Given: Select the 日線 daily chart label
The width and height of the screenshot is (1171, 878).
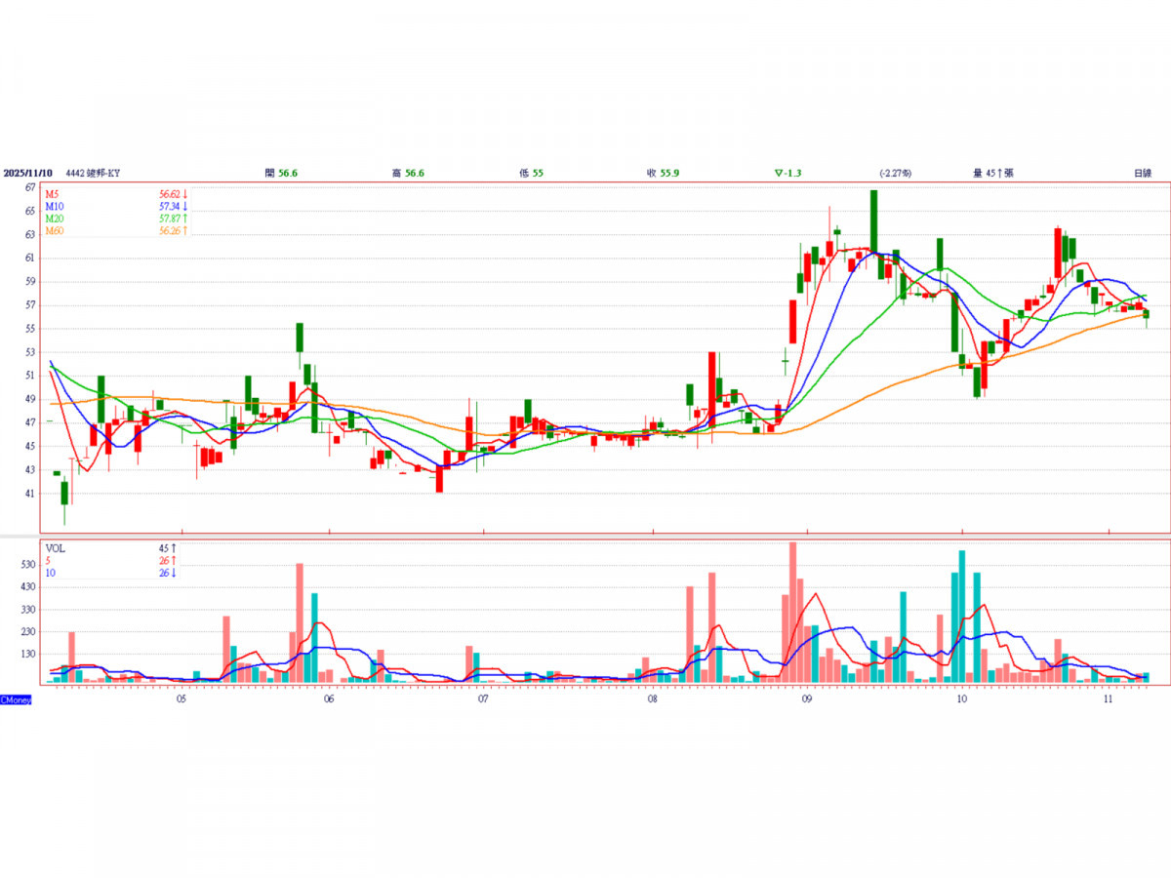Looking at the screenshot, I should pyautogui.click(x=1142, y=173).
